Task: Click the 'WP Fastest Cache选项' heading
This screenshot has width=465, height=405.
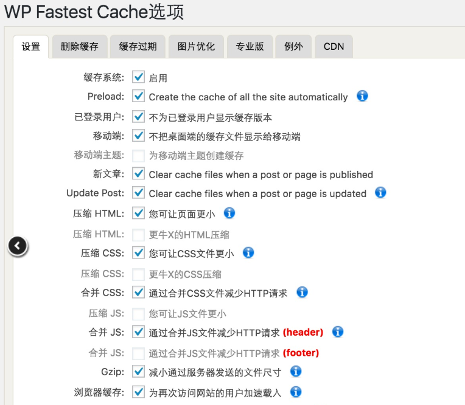Action: (94, 12)
